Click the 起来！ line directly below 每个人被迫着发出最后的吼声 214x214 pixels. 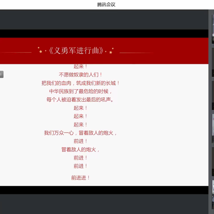pos(80,108)
